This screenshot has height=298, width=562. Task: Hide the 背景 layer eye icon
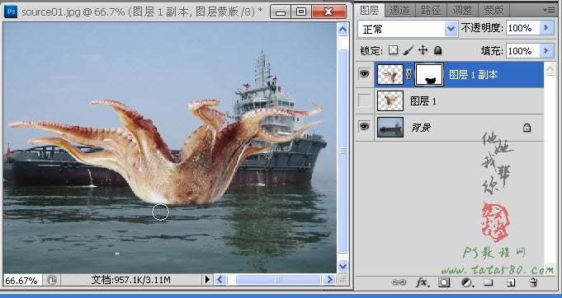[365, 127]
